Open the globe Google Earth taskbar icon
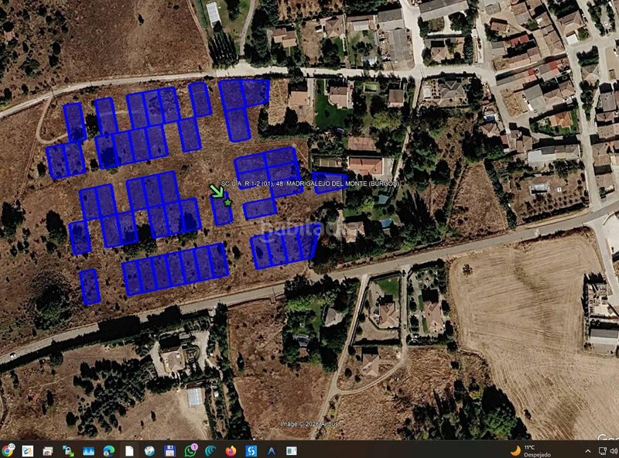The height and width of the screenshot is (458, 619). point(149,450)
